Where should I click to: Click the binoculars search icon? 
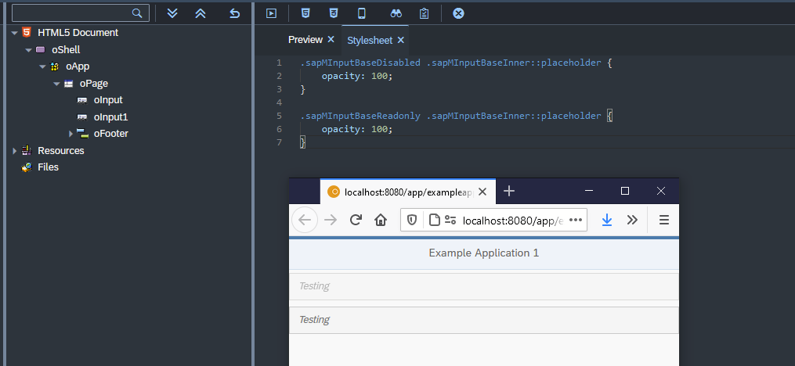pos(396,13)
